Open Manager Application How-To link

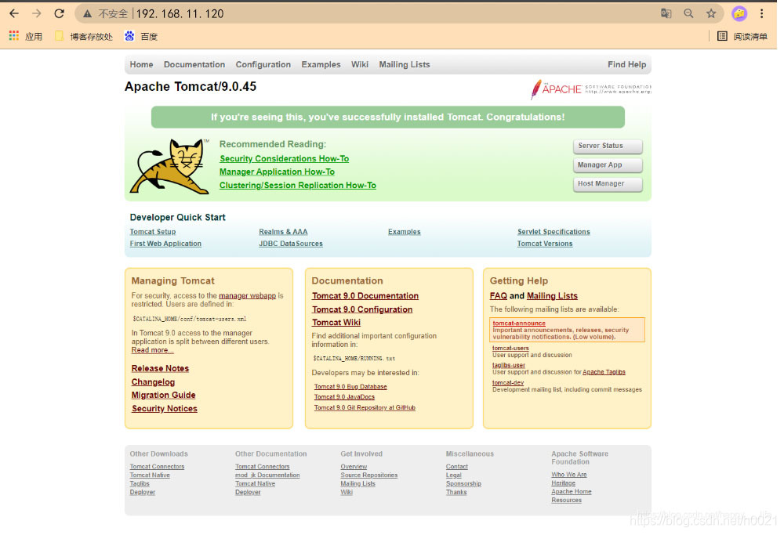click(x=277, y=172)
